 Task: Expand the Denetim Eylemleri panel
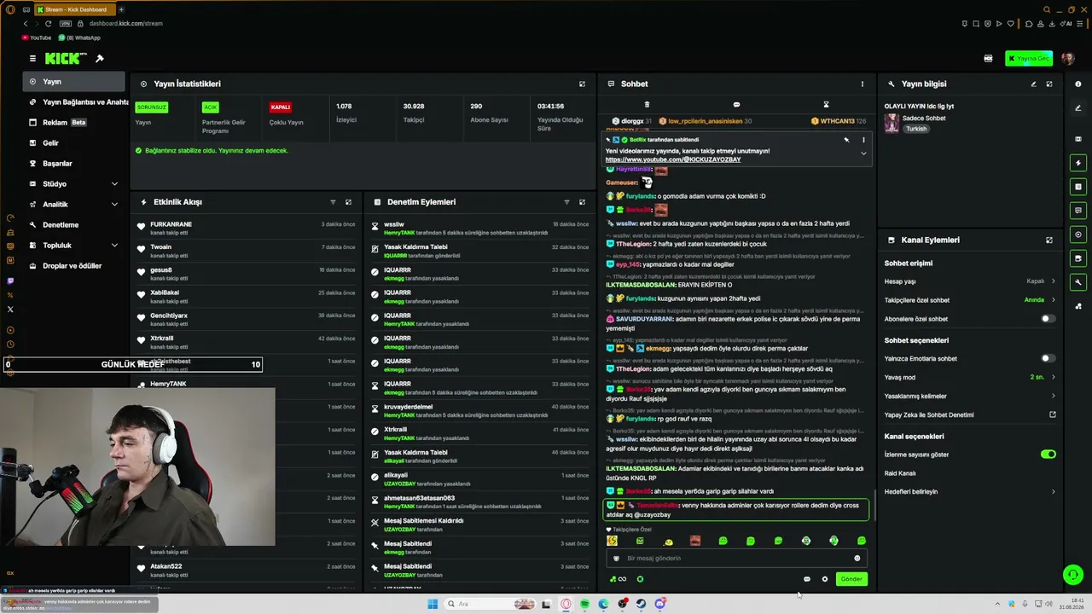pos(583,202)
